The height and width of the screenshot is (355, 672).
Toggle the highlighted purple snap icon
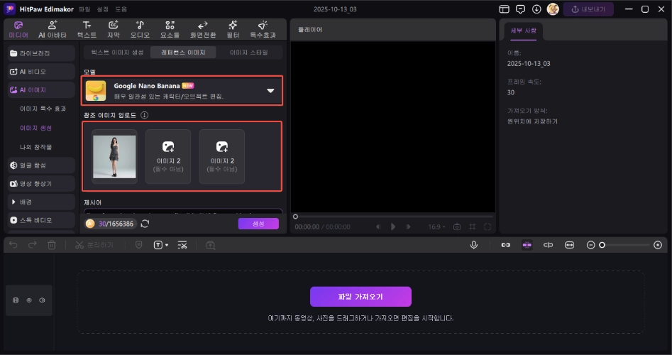click(527, 245)
